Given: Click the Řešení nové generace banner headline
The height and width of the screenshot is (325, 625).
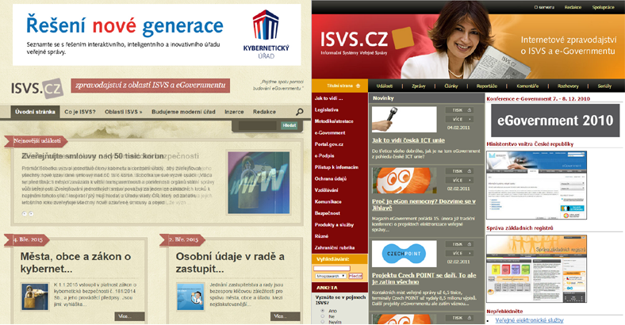Looking at the screenshot, I should coord(125,25).
